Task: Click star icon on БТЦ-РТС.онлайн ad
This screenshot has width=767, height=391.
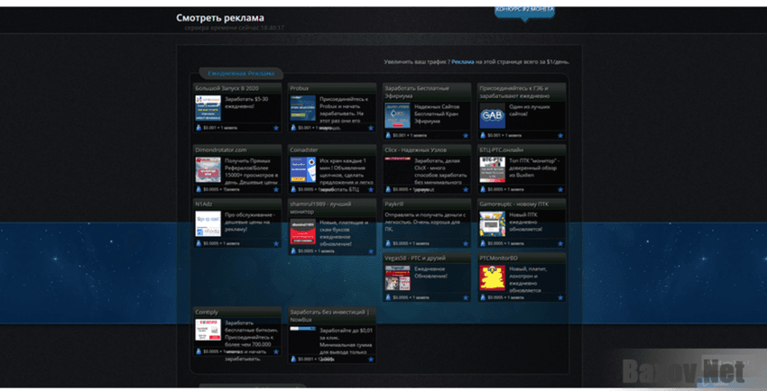Action: pos(559,189)
